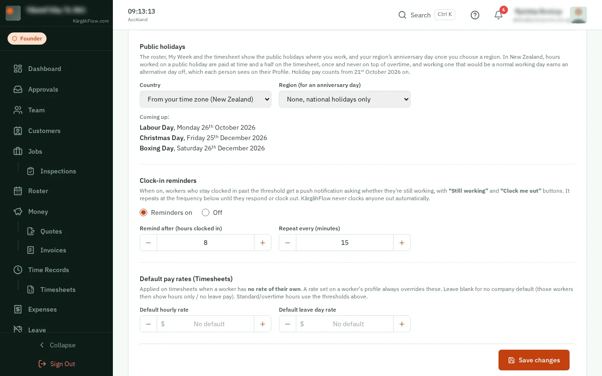
Task: Increase Default hourly rate
Action: click(262, 324)
